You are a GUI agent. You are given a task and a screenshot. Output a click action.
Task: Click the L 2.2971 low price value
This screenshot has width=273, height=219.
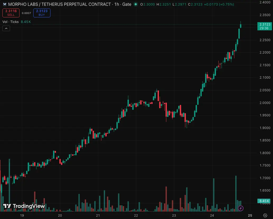[179, 4]
